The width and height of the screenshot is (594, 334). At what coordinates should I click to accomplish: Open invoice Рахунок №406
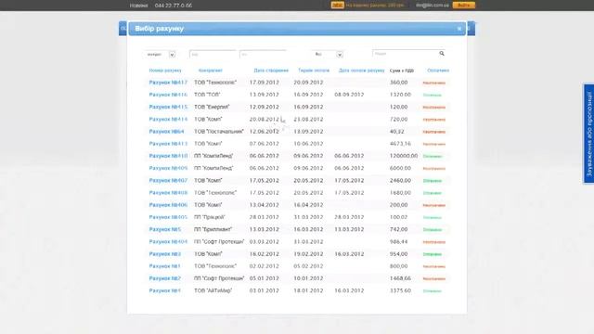pos(168,205)
